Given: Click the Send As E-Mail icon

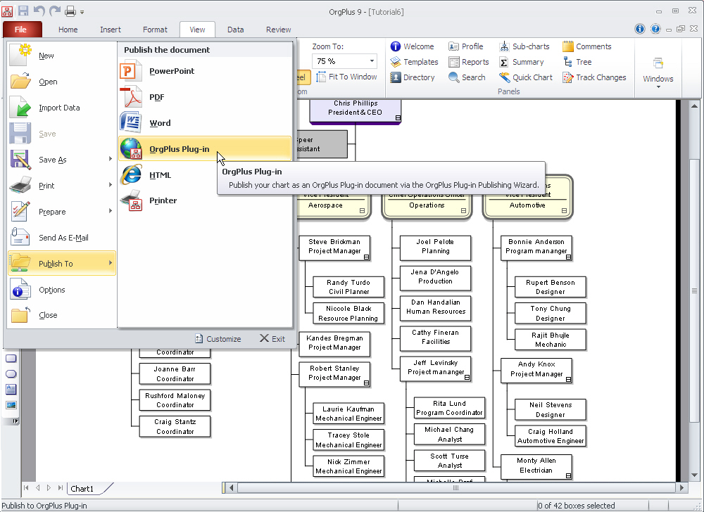Looking at the screenshot, I should pos(20,238).
